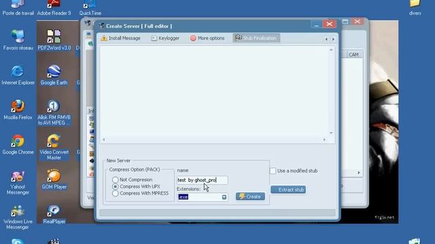The width and height of the screenshot is (435, 244).
Task: Close the background main window
Action: tap(358, 22)
